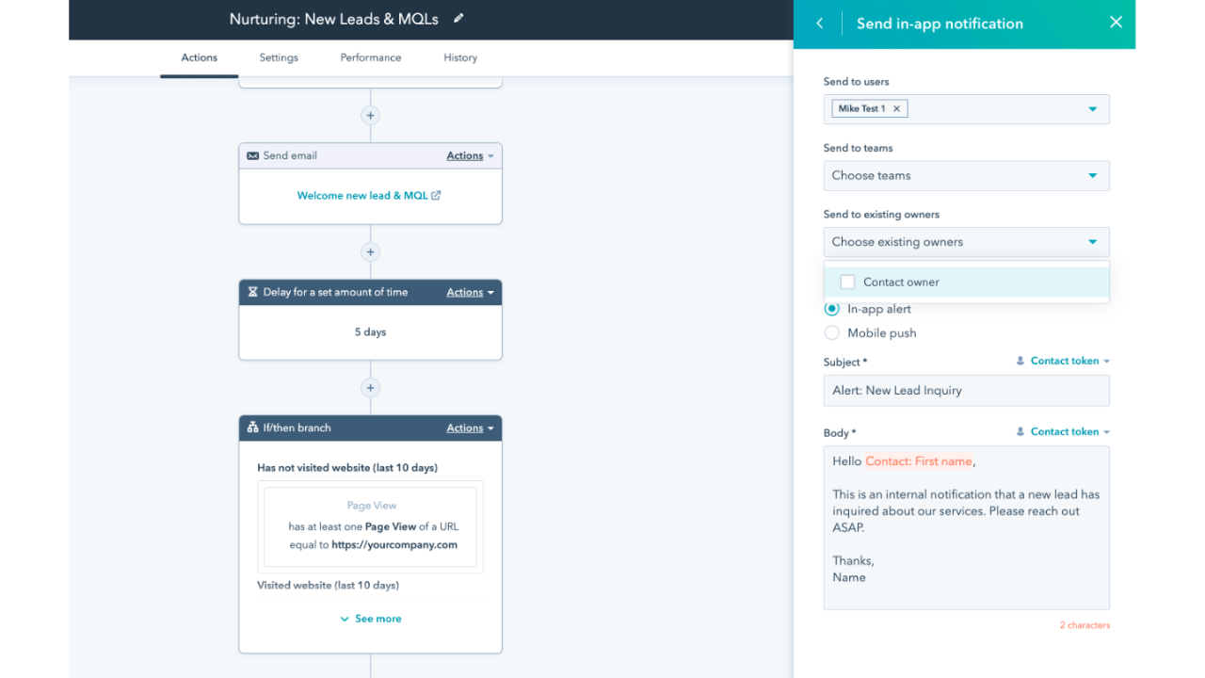The image size is (1205, 678).
Task: Click into the Body text area
Action: point(966,528)
